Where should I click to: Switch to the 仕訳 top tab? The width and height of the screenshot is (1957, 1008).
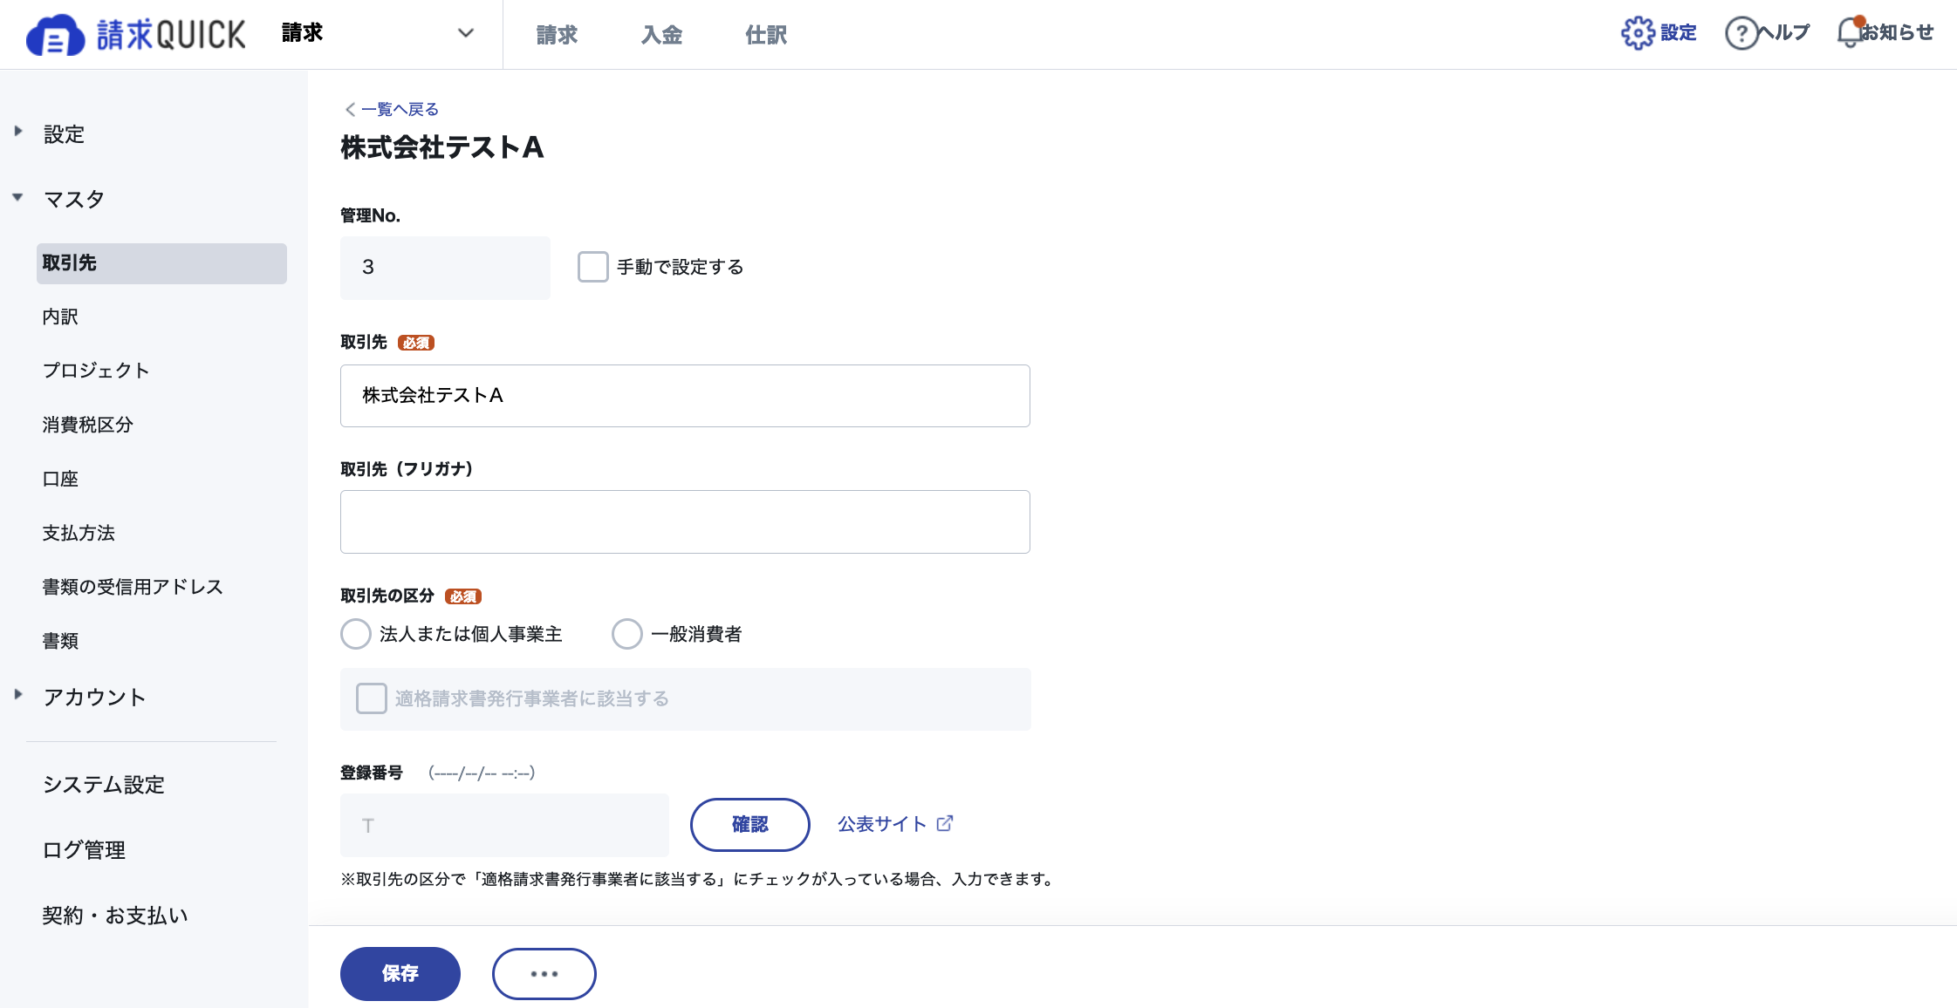click(766, 35)
